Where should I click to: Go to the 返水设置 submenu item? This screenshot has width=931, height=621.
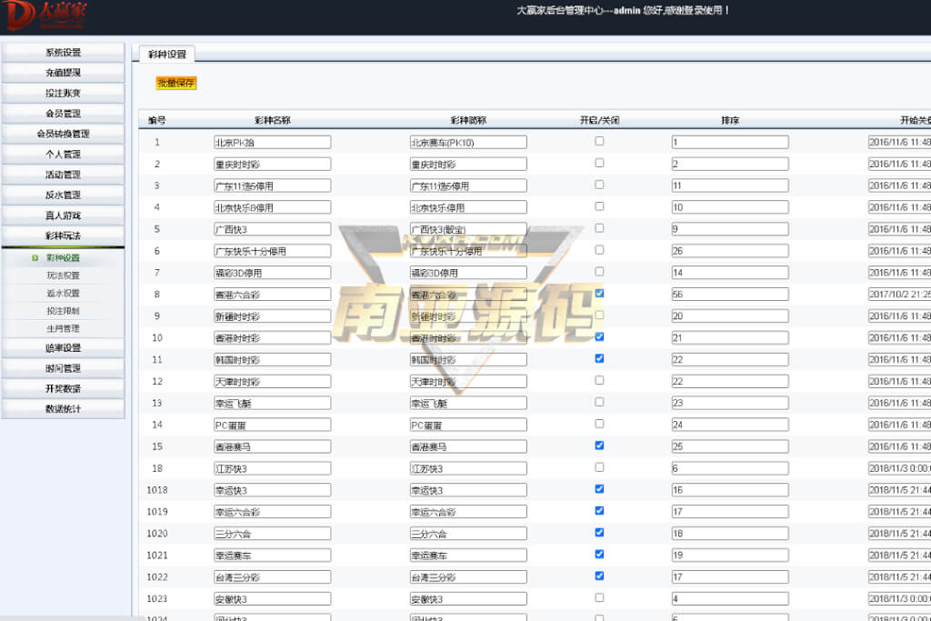pyautogui.click(x=63, y=294)
